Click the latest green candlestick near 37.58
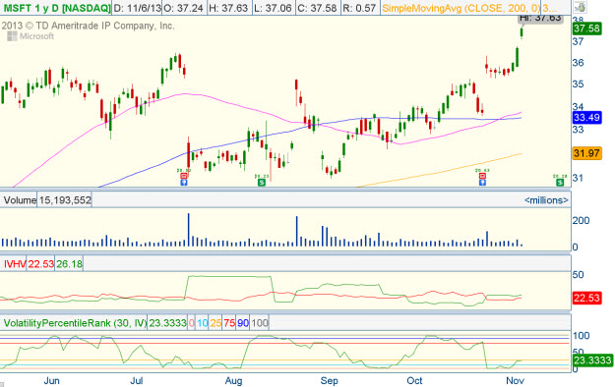 (522, 33)
